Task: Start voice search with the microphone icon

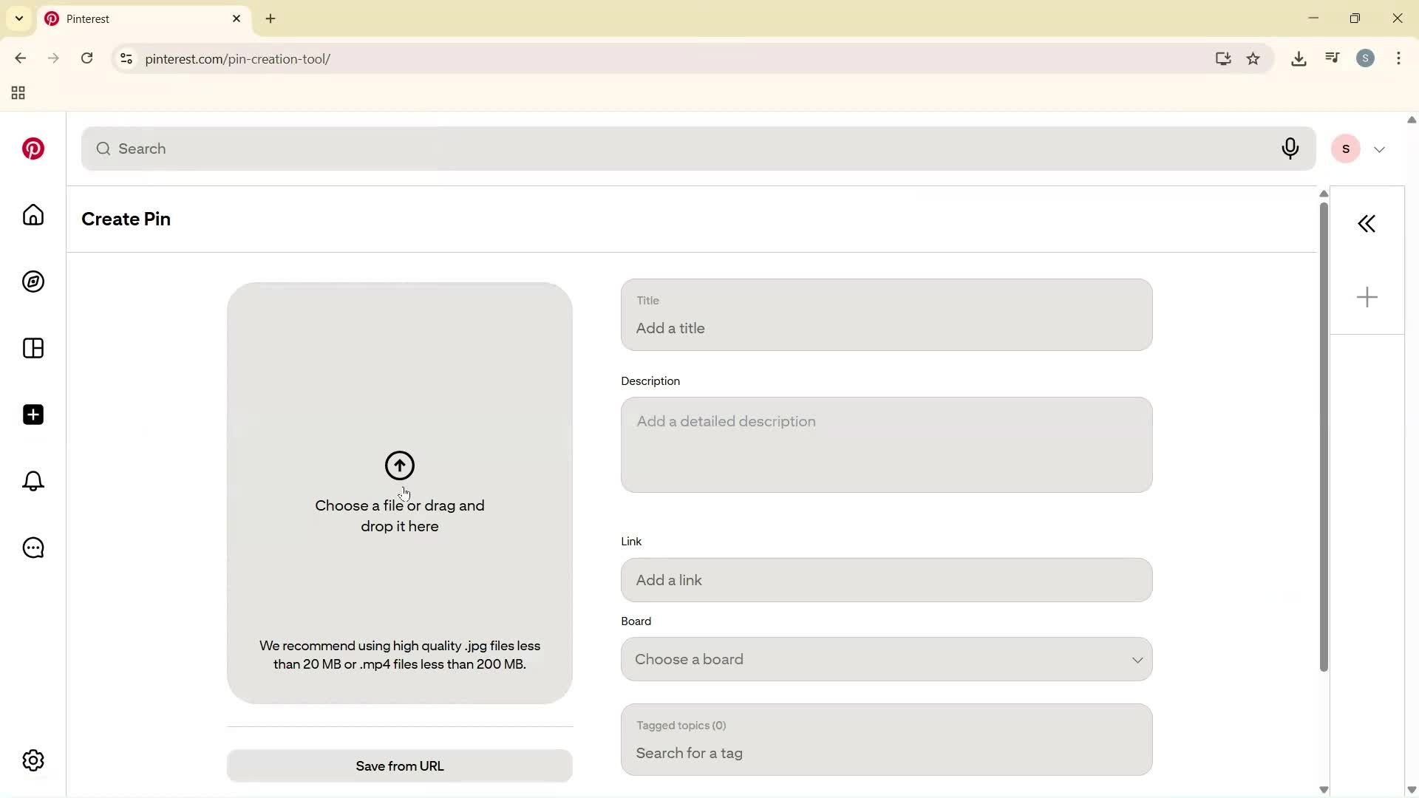Action: [x=1290, y=149]
